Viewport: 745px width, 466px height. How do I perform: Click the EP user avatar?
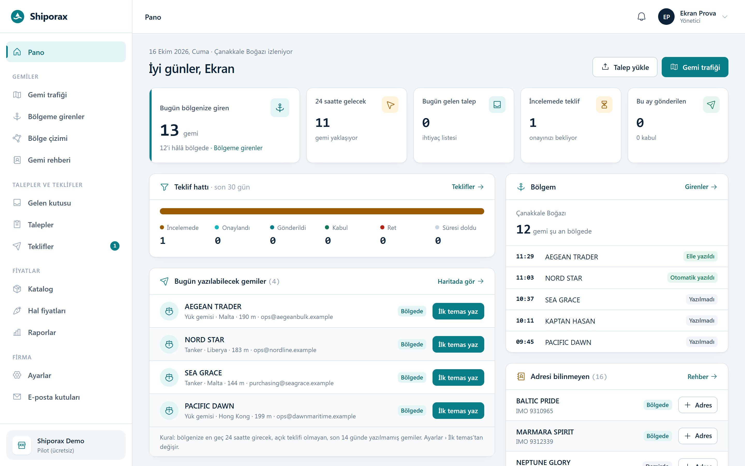[x=666, y=17]
